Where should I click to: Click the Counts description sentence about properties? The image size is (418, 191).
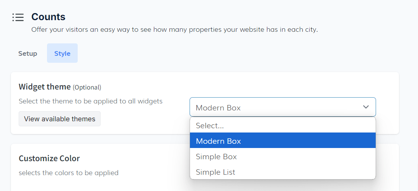[x=174, y=29]
